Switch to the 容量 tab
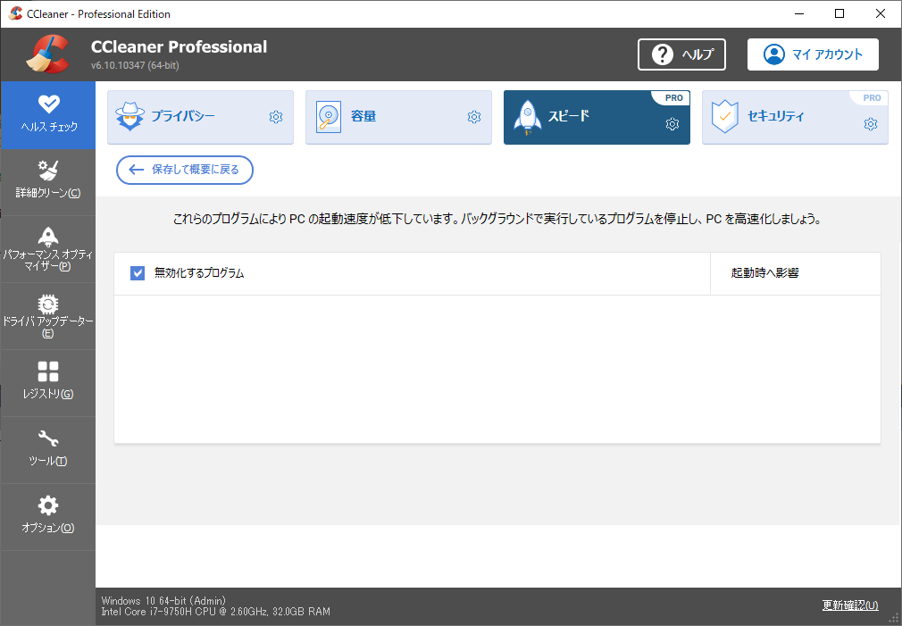The width and height of the screenshot is (902, 626). tap(398, 117)
